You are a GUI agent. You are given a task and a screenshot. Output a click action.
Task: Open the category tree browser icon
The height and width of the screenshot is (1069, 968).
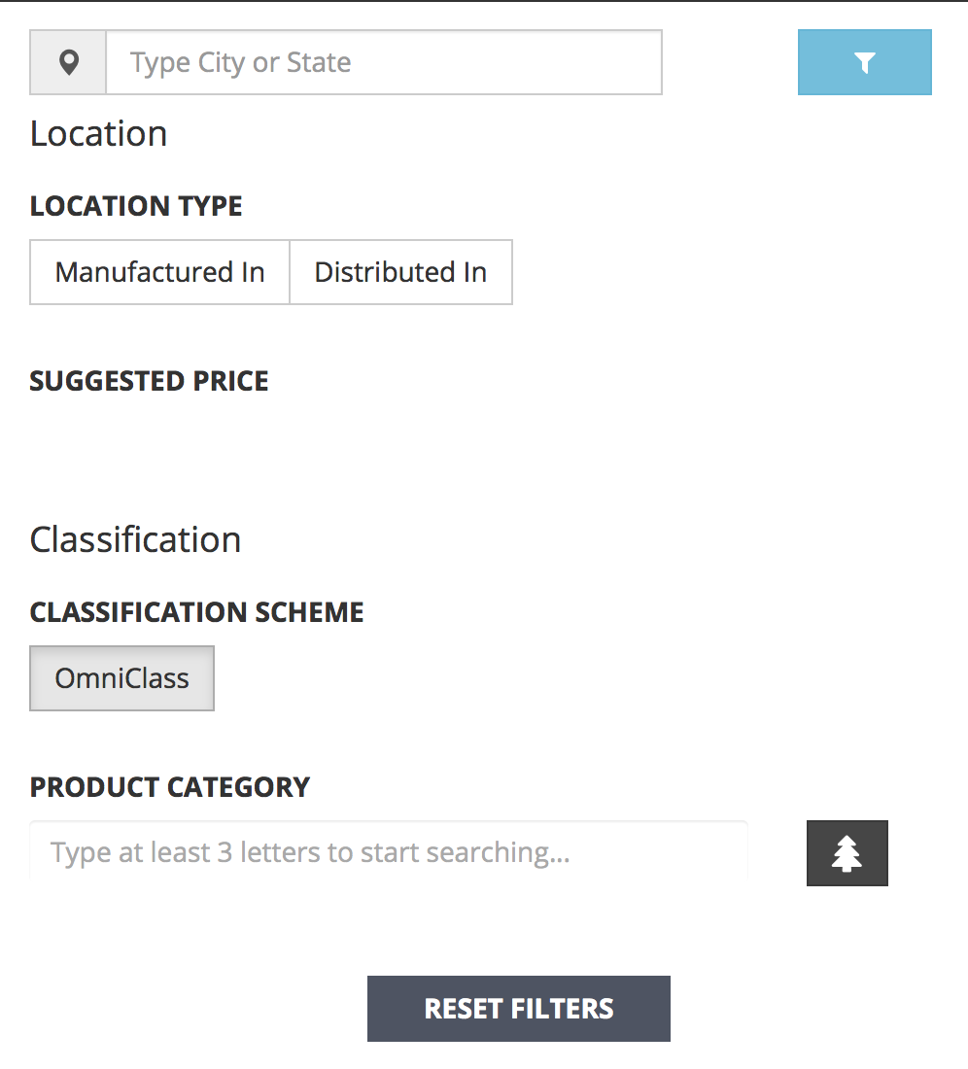point(847,853)
